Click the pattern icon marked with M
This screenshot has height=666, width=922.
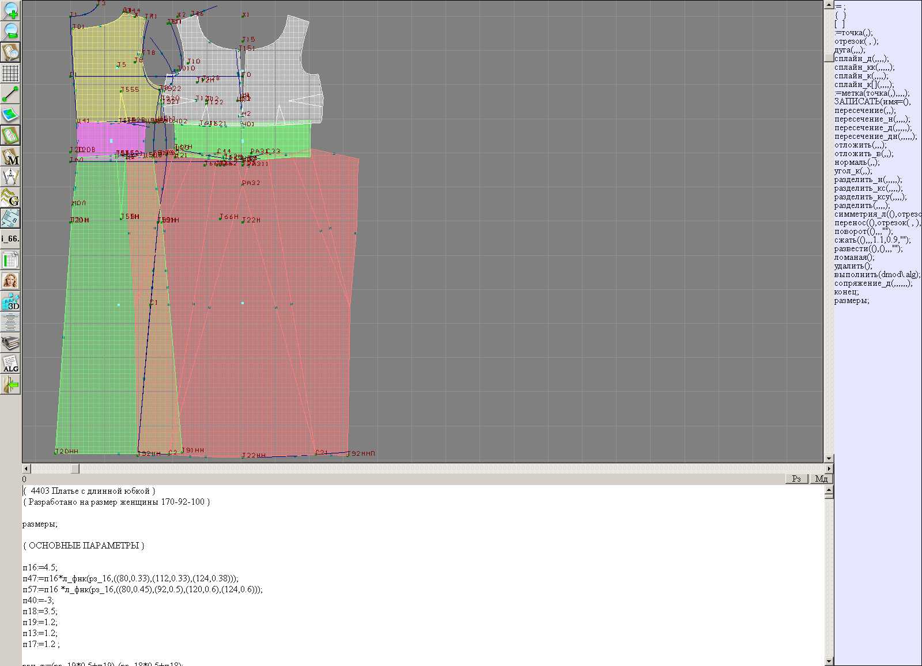pyautogui.click(x=10, y=157)
